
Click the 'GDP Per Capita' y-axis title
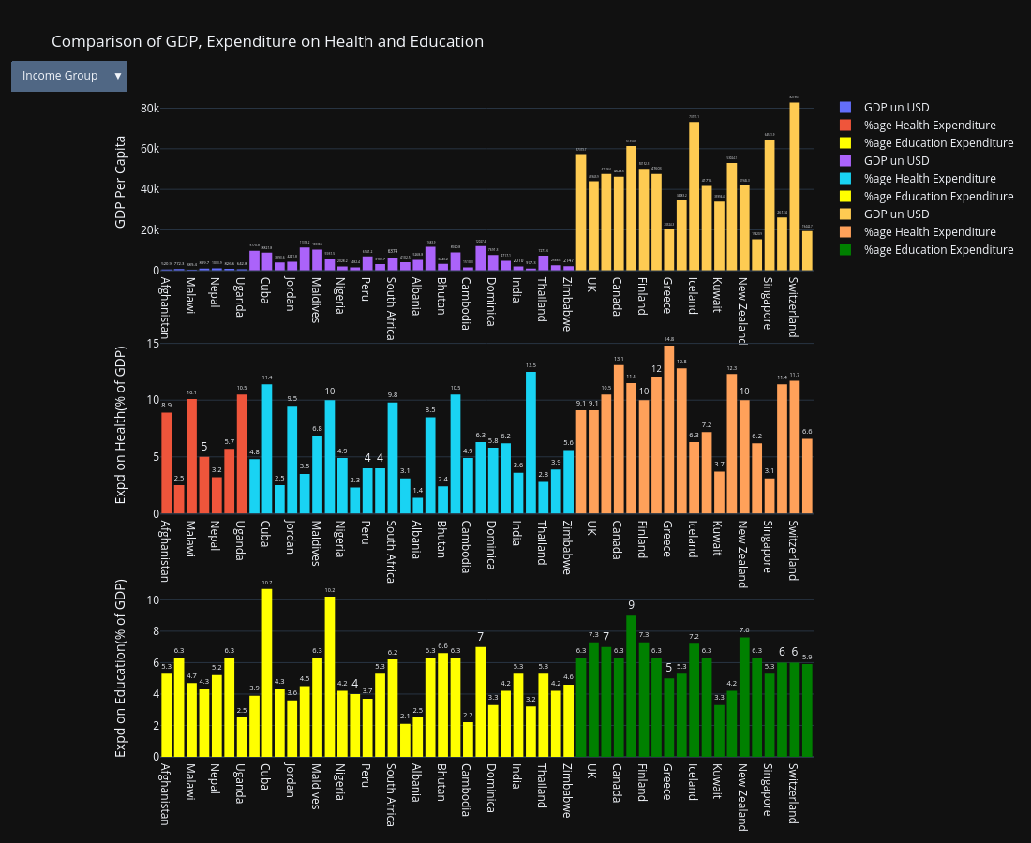coord(121,182)
